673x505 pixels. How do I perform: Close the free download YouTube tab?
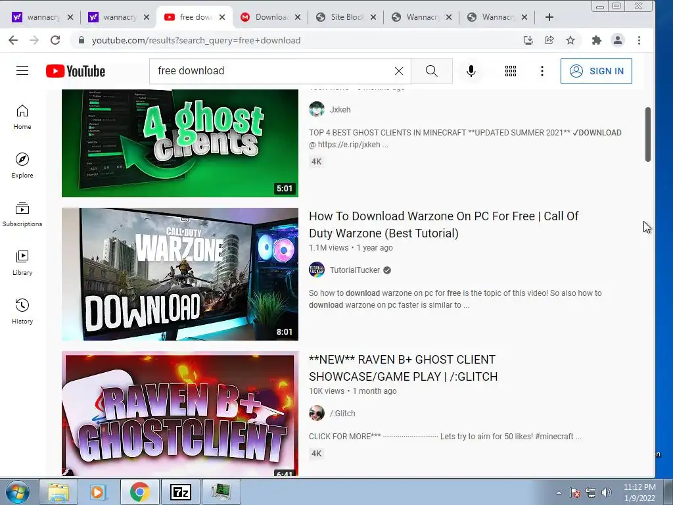coord(222,17)
